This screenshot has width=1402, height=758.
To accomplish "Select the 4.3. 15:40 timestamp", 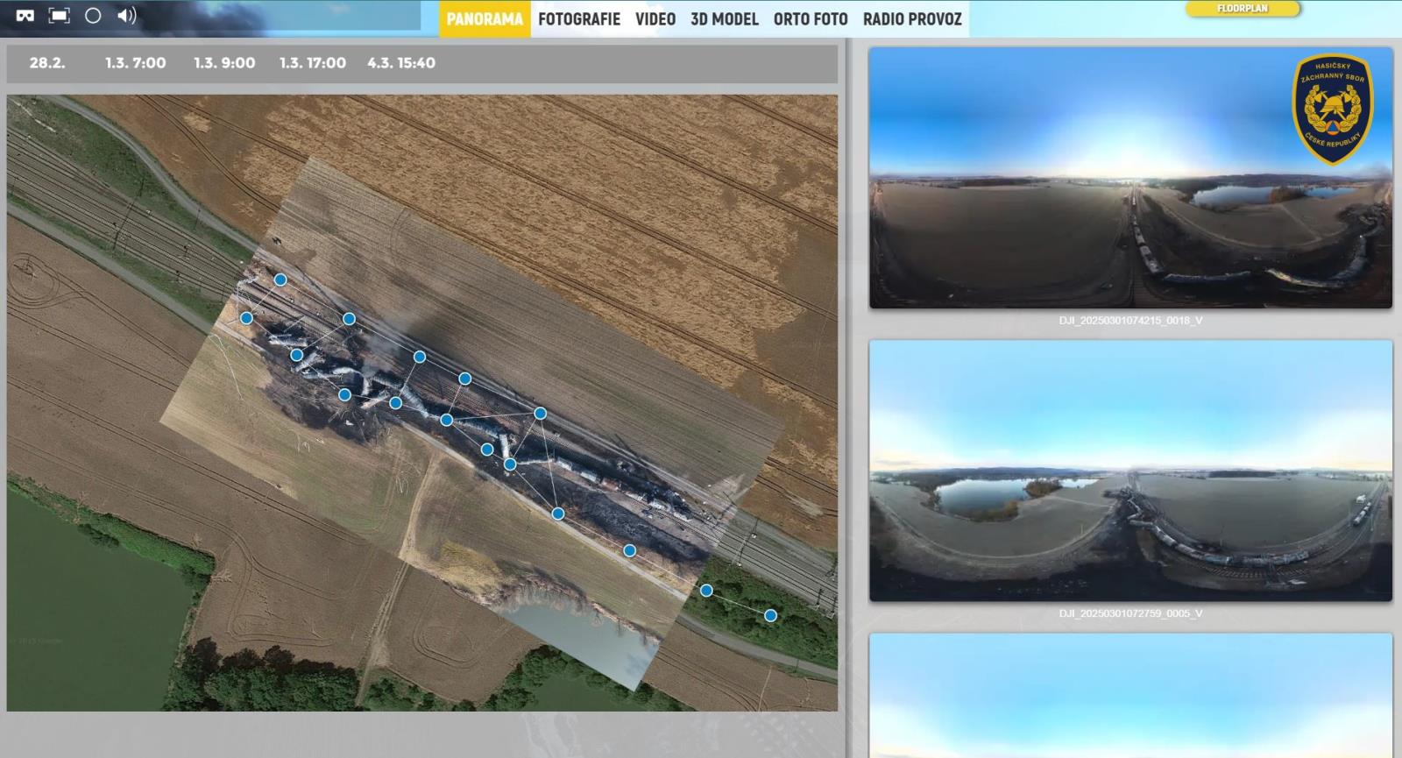I will pyautogui.click(x=401, y=63).
